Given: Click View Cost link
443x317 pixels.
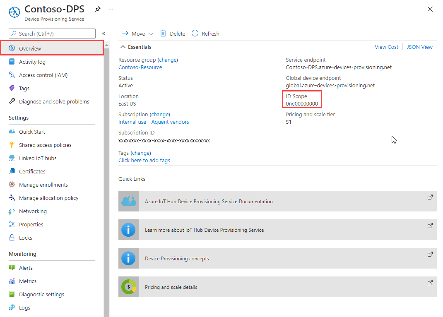Looking at the screenshot, I should pyautogui.click(x=386, y=47).
